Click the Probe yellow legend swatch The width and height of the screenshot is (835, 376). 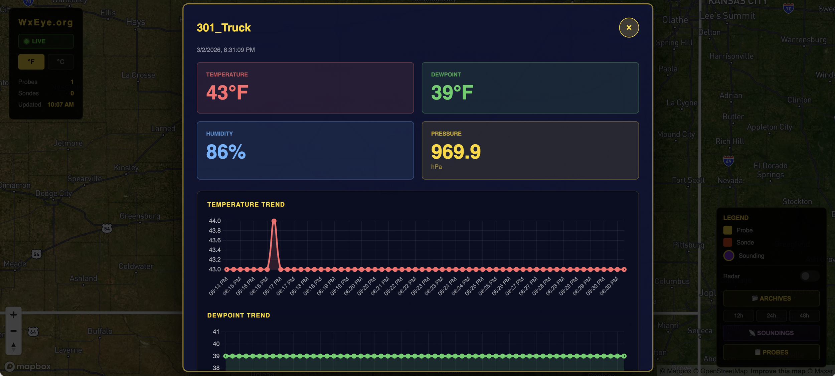(x=727, y=230)
